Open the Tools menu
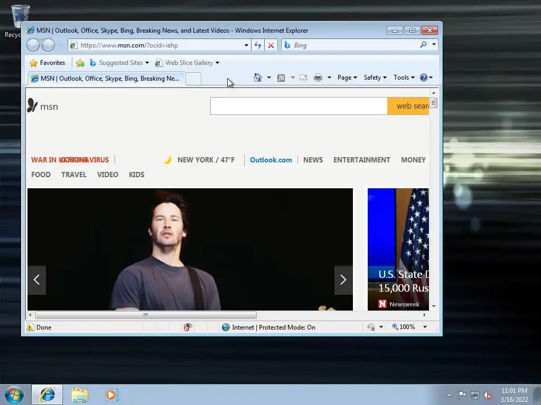The height and width of the screenshot is (405, 541). pos(404,78)
